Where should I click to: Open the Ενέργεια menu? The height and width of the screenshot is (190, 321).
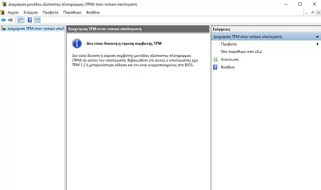(x=31, y=12)
